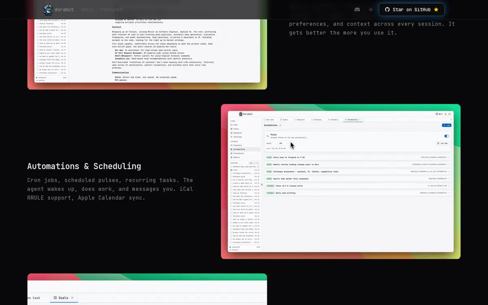This screenshot has height=305, width=488.
Task: Switch to Research tab in Automations demo
Action: (x=299, y=120)
